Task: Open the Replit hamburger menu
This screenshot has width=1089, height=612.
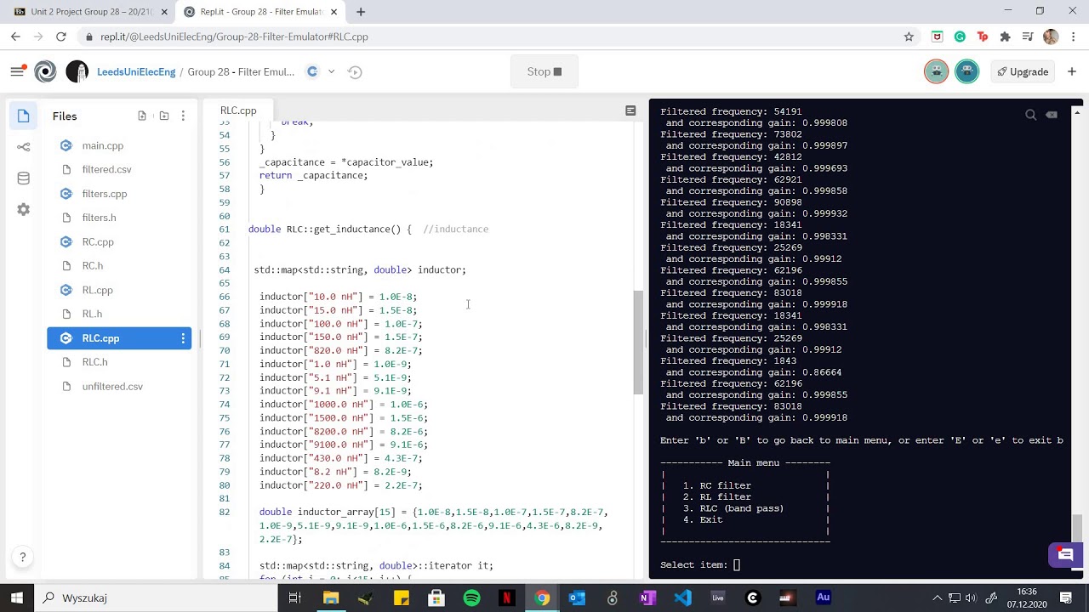Action: pyautogui.click(x=17, y=71)
